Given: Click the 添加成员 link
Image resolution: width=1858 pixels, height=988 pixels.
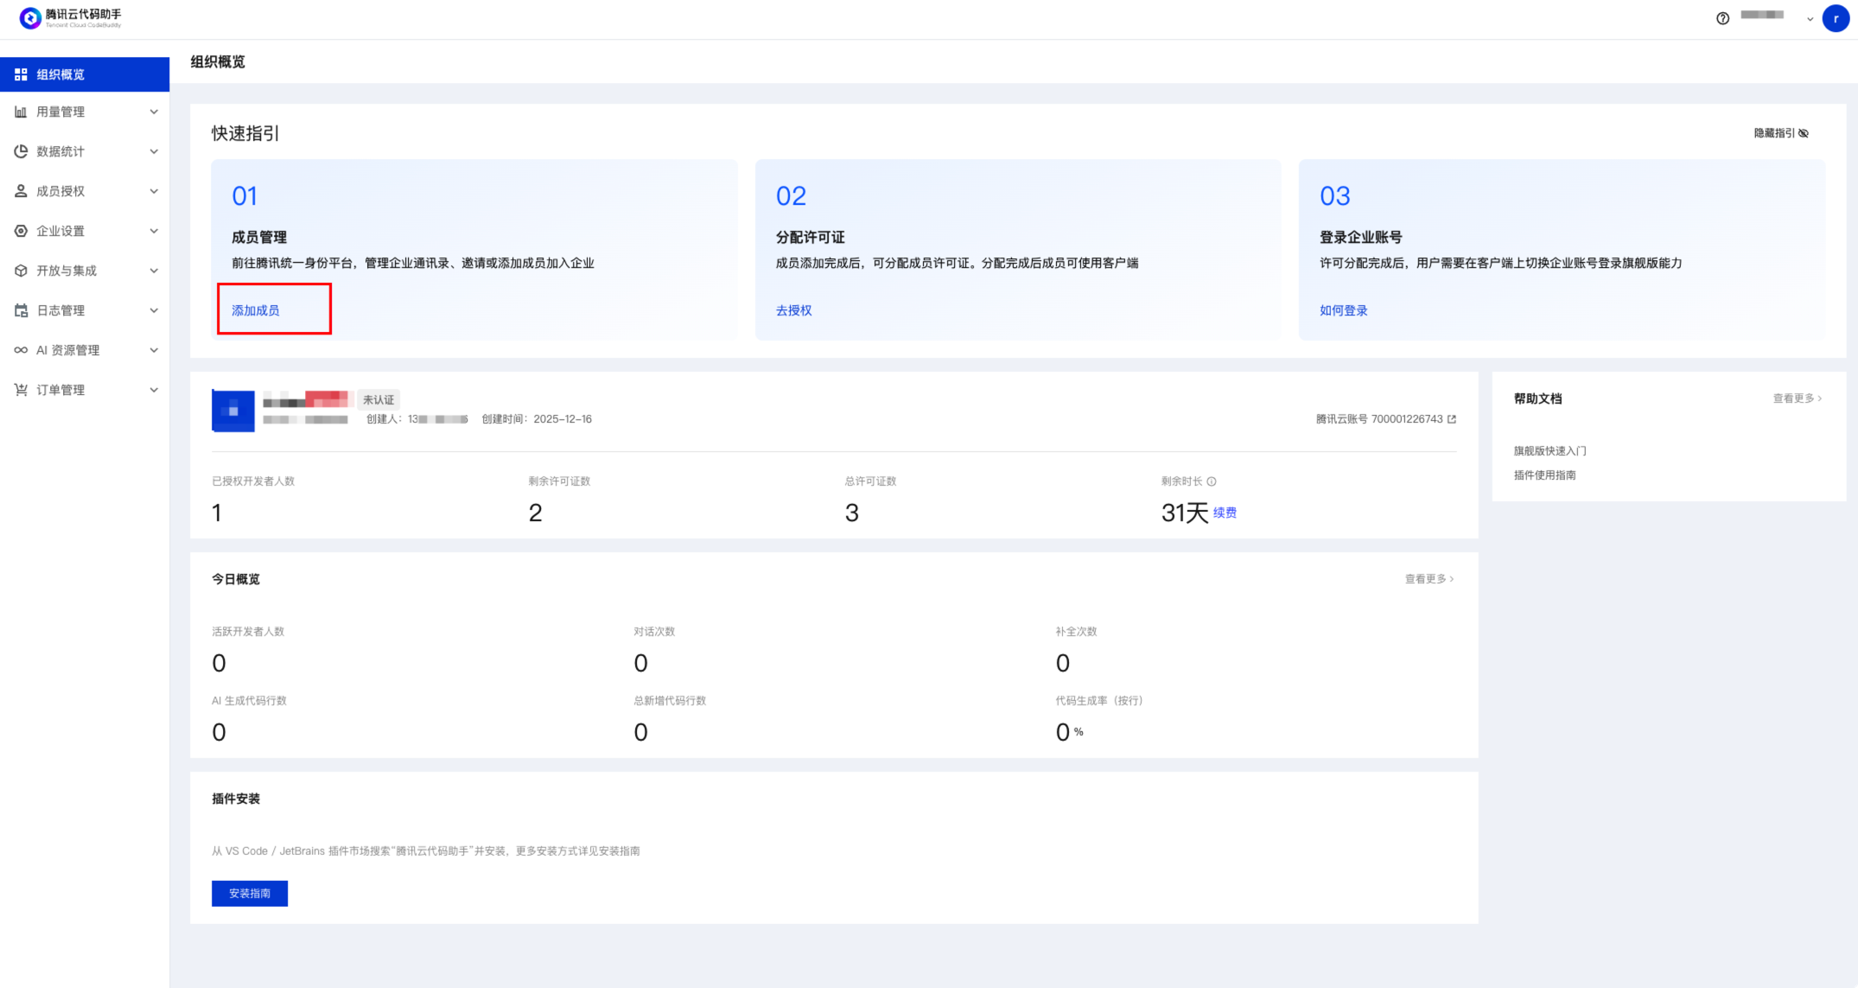Looking at the screenshot, I should point(256,310).
